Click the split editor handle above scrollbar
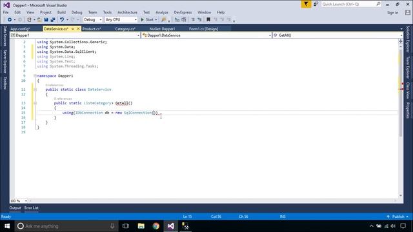The height and width of the screenshot is (232, 413). (x=401, y=41)
